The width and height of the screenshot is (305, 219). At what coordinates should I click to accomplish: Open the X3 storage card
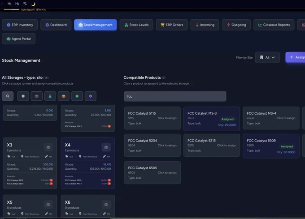click(30, 163)
